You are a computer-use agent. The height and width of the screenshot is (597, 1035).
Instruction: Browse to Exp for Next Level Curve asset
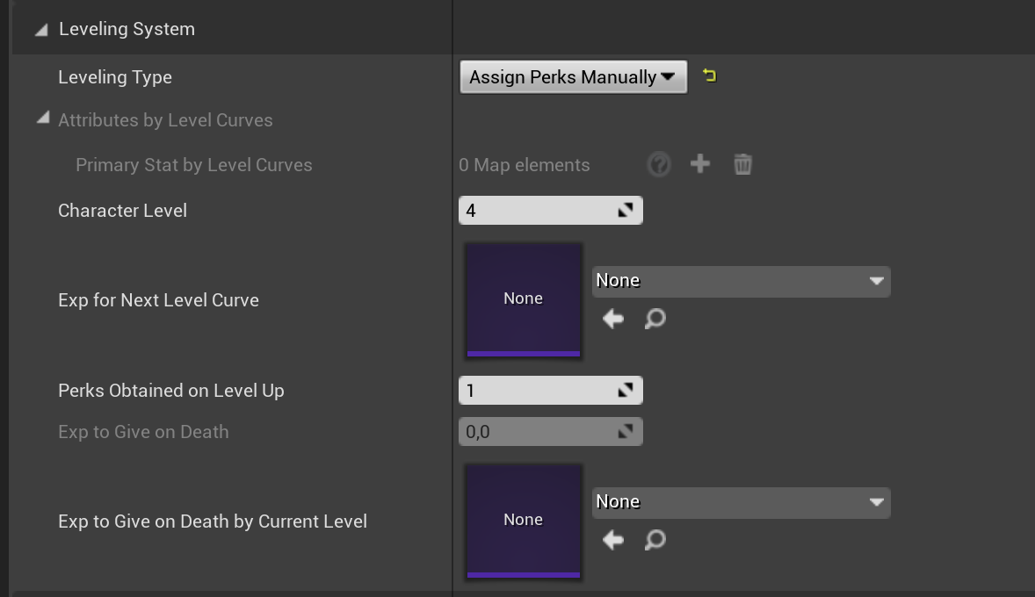click(655, 319)
